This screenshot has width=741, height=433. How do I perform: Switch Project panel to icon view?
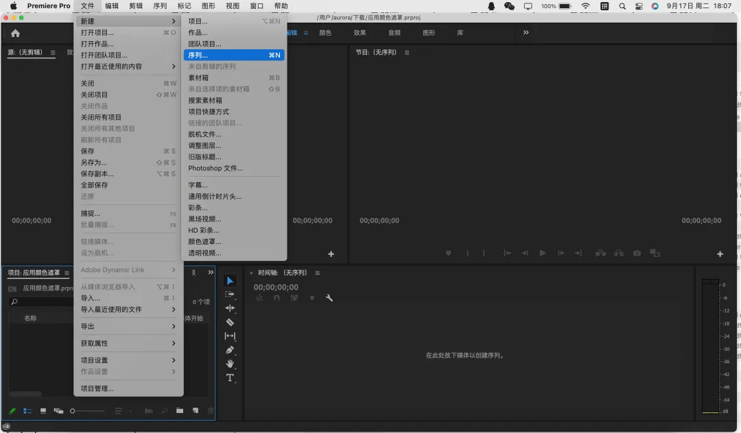click(x=43, y=411)
